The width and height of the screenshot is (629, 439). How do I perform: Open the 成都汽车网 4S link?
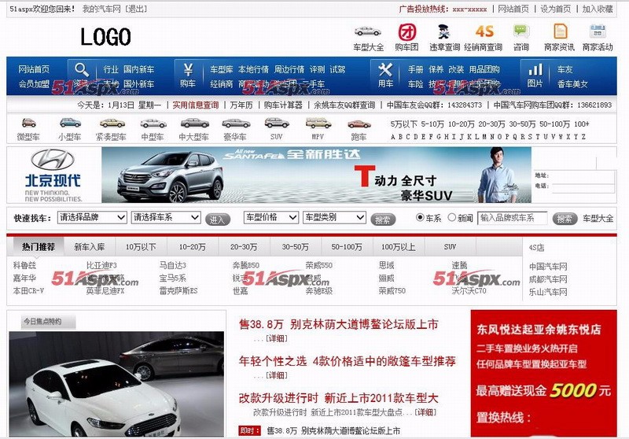(x=548, y=279)
